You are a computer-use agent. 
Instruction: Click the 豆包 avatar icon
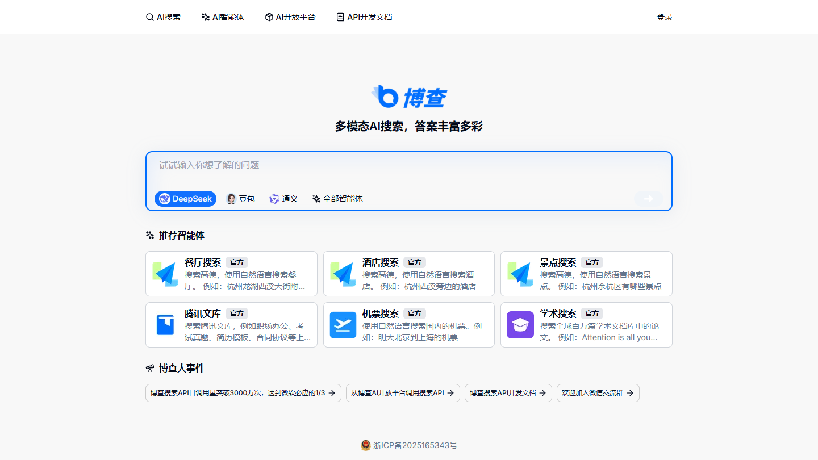[x=231, y=199]
